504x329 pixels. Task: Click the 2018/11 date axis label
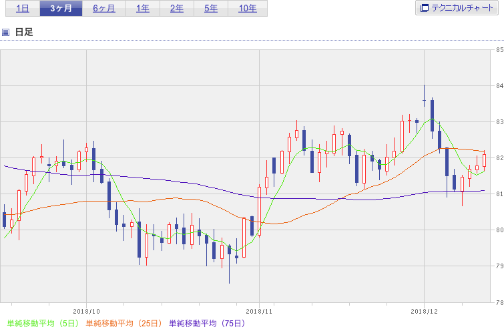click(259, 312)
